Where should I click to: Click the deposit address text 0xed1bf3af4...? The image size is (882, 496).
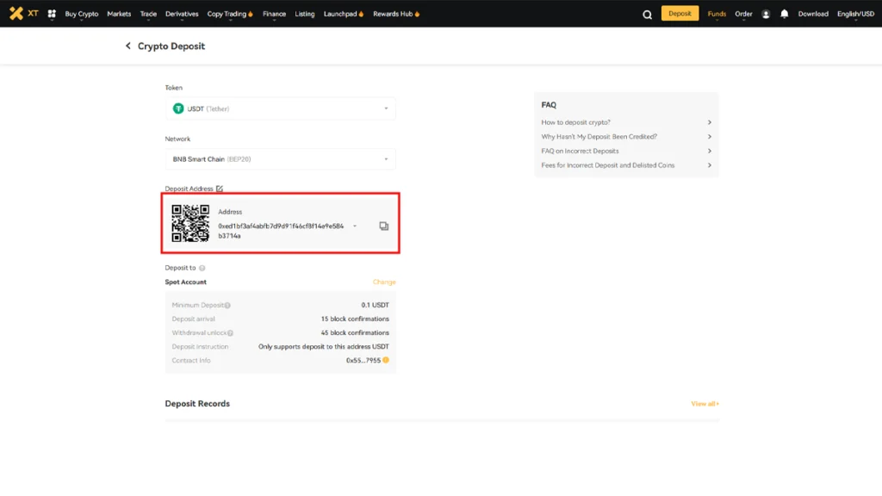tap(281, 231)
